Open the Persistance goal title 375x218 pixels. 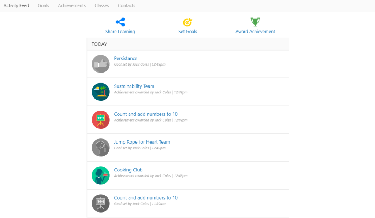coord(126,58)
